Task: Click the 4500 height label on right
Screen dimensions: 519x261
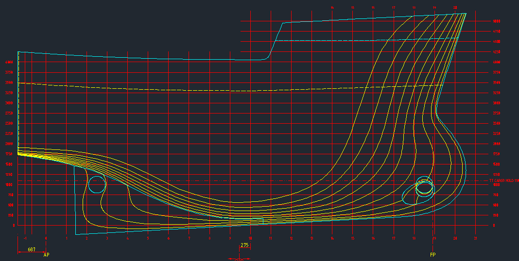Action: click(x=497, y=42)
